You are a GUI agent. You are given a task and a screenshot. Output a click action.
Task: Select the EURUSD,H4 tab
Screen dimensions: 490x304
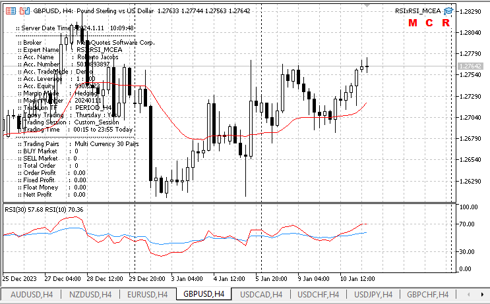pos(148,294)
